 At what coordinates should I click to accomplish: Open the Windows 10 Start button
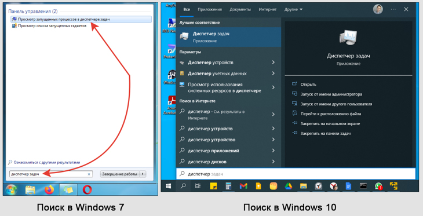pyautogui.click(x=169, y=186)
